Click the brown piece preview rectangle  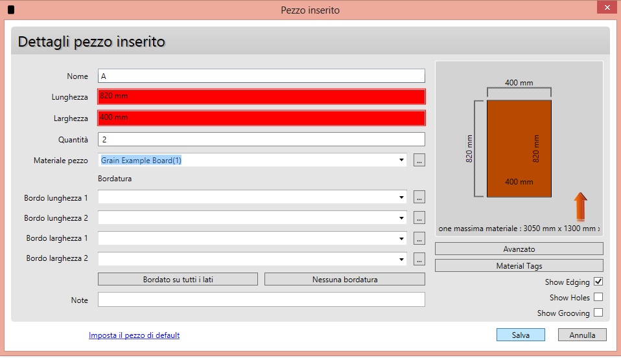coord(519,149)
